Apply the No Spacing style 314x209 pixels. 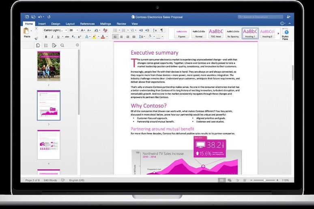(233, 33)
